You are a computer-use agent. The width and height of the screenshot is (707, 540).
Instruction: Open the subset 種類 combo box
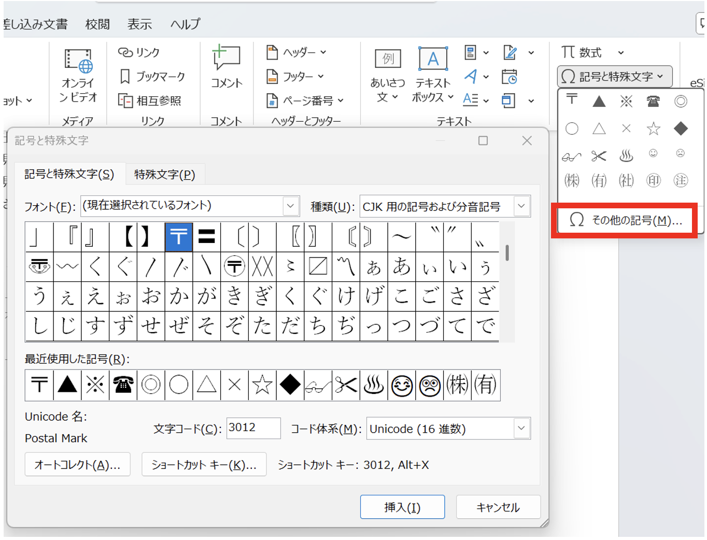[x=521, y=206]
